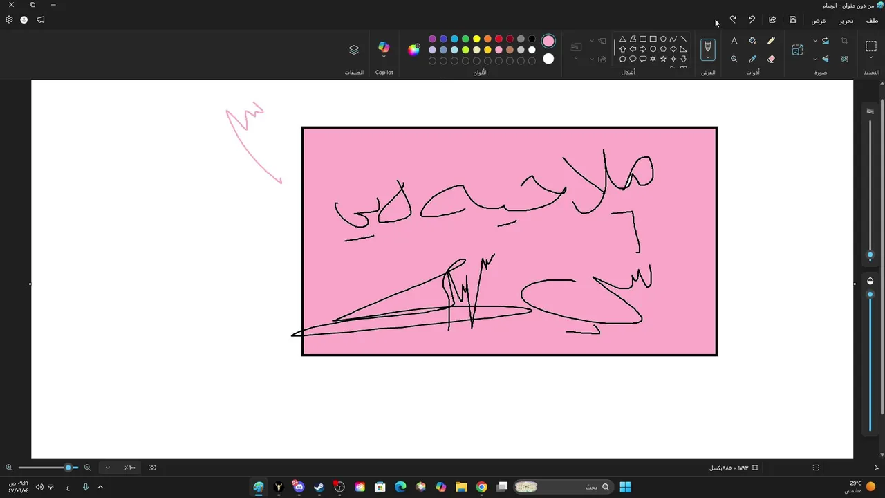885x498 pixels.
Task: Redo the last action
Action: click(733, 19)
